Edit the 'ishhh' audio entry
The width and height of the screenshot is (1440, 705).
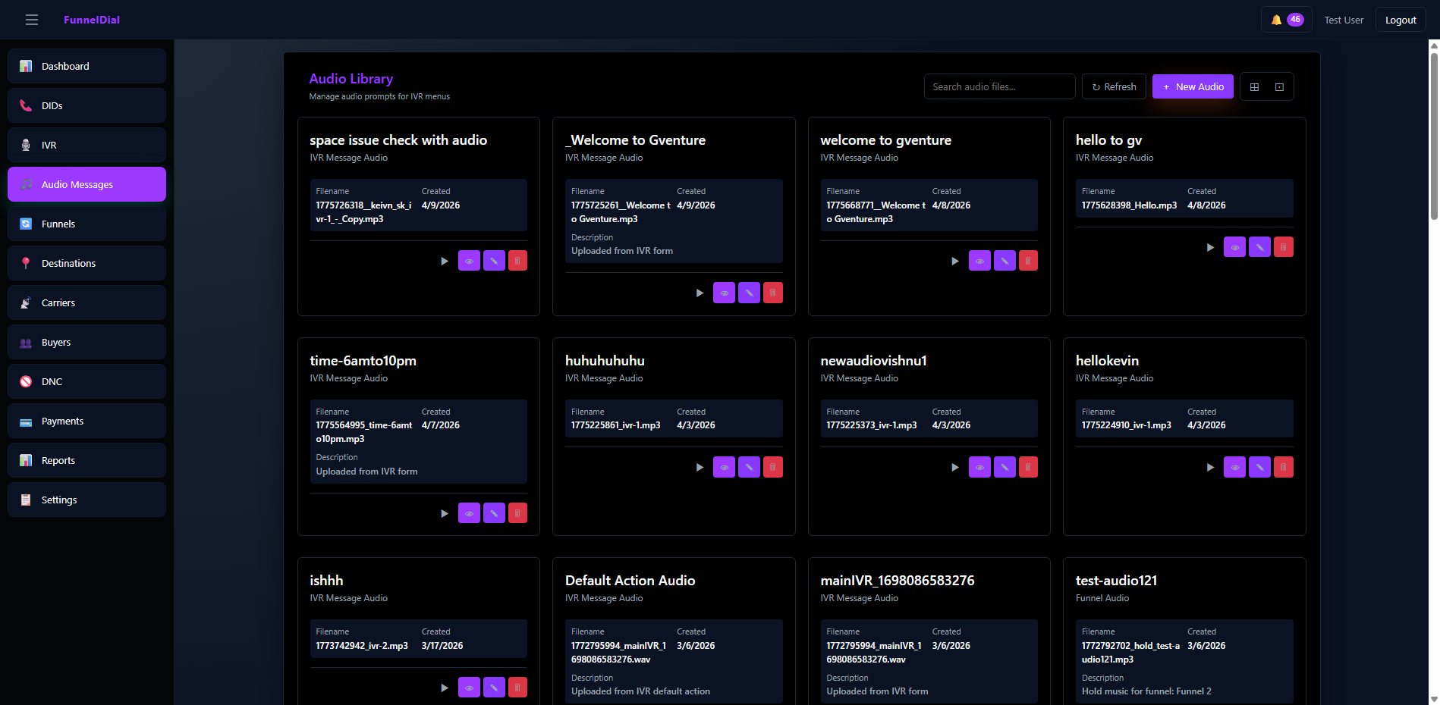pyautogui.click(x=493, y=688)
